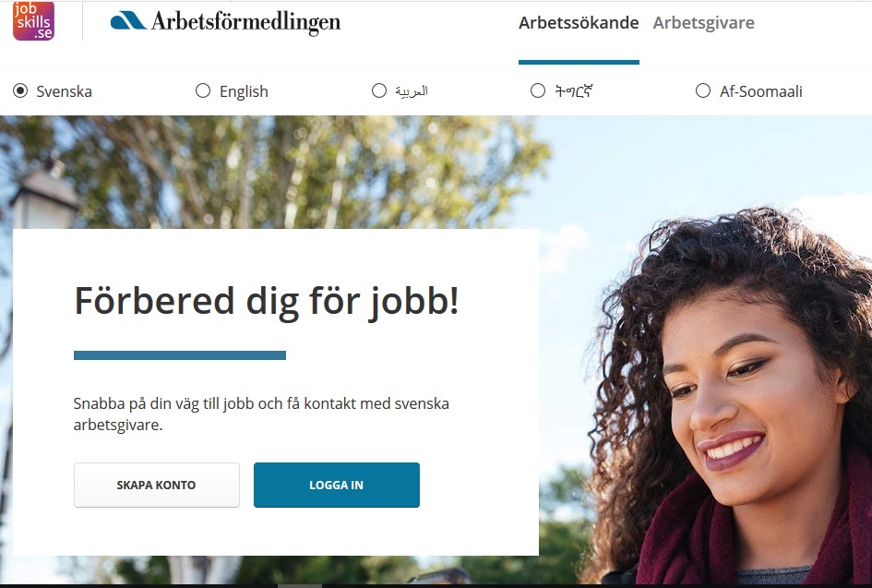Click the jobskills.se logo icon
The image size is (872, 588).
point(33,20)
